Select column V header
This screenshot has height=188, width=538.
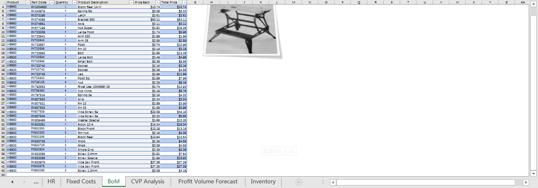441,3
